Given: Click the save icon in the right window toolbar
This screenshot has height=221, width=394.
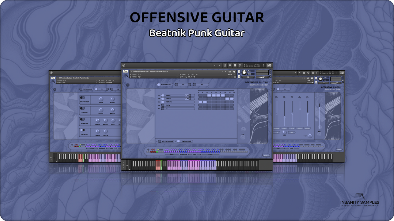Looking at the screenshot, I should (304, 73).
